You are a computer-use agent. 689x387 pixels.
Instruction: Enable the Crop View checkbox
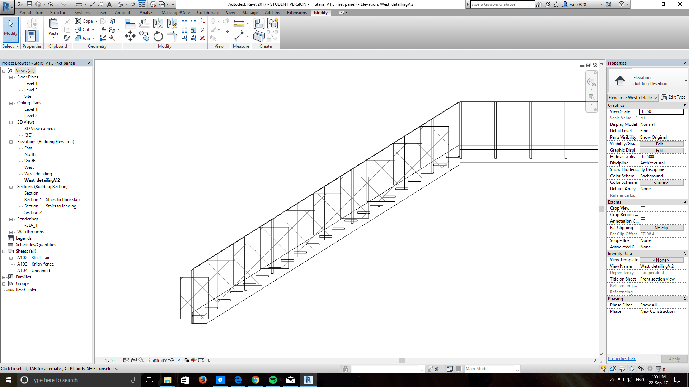(x=643, y=209)
